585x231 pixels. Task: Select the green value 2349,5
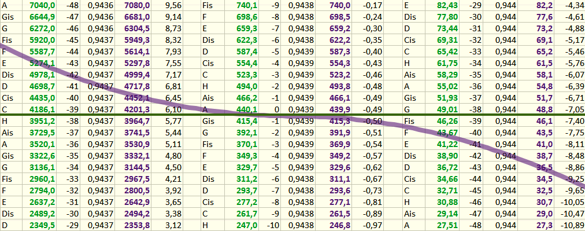click(x=43, y=225)
